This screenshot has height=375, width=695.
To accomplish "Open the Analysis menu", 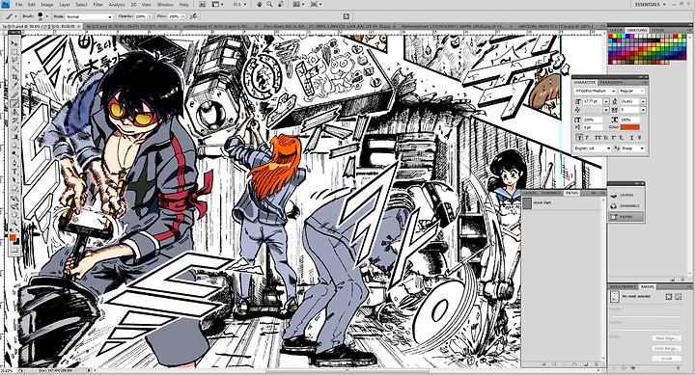I will pos(117,5).
